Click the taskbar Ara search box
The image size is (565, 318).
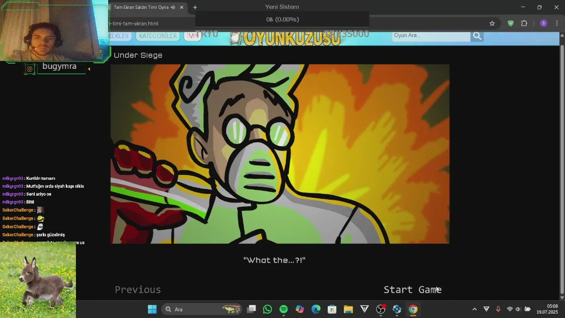click(202, 309)
